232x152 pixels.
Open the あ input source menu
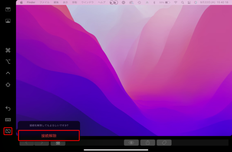point(147,3)
